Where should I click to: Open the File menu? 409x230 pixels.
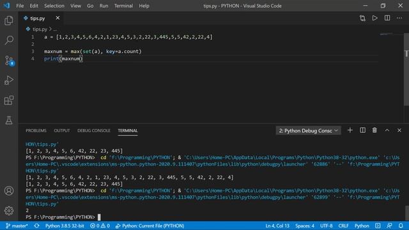pos(20,6)
